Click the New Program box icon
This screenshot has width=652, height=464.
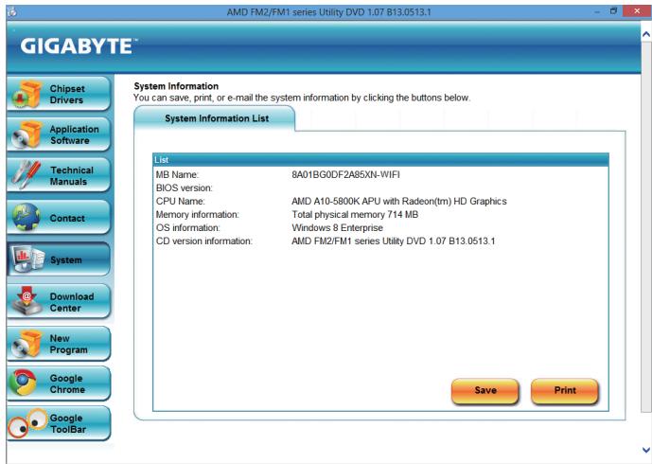(x=27, y=344)
